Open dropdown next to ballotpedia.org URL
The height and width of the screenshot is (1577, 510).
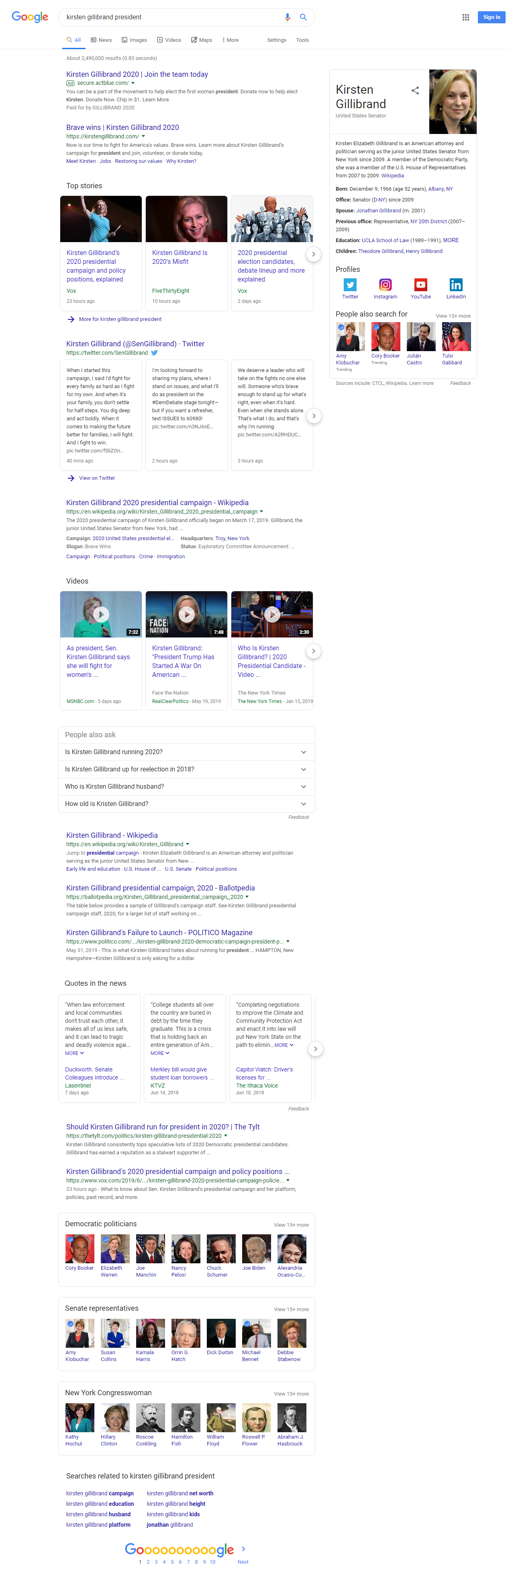[247, 897]
